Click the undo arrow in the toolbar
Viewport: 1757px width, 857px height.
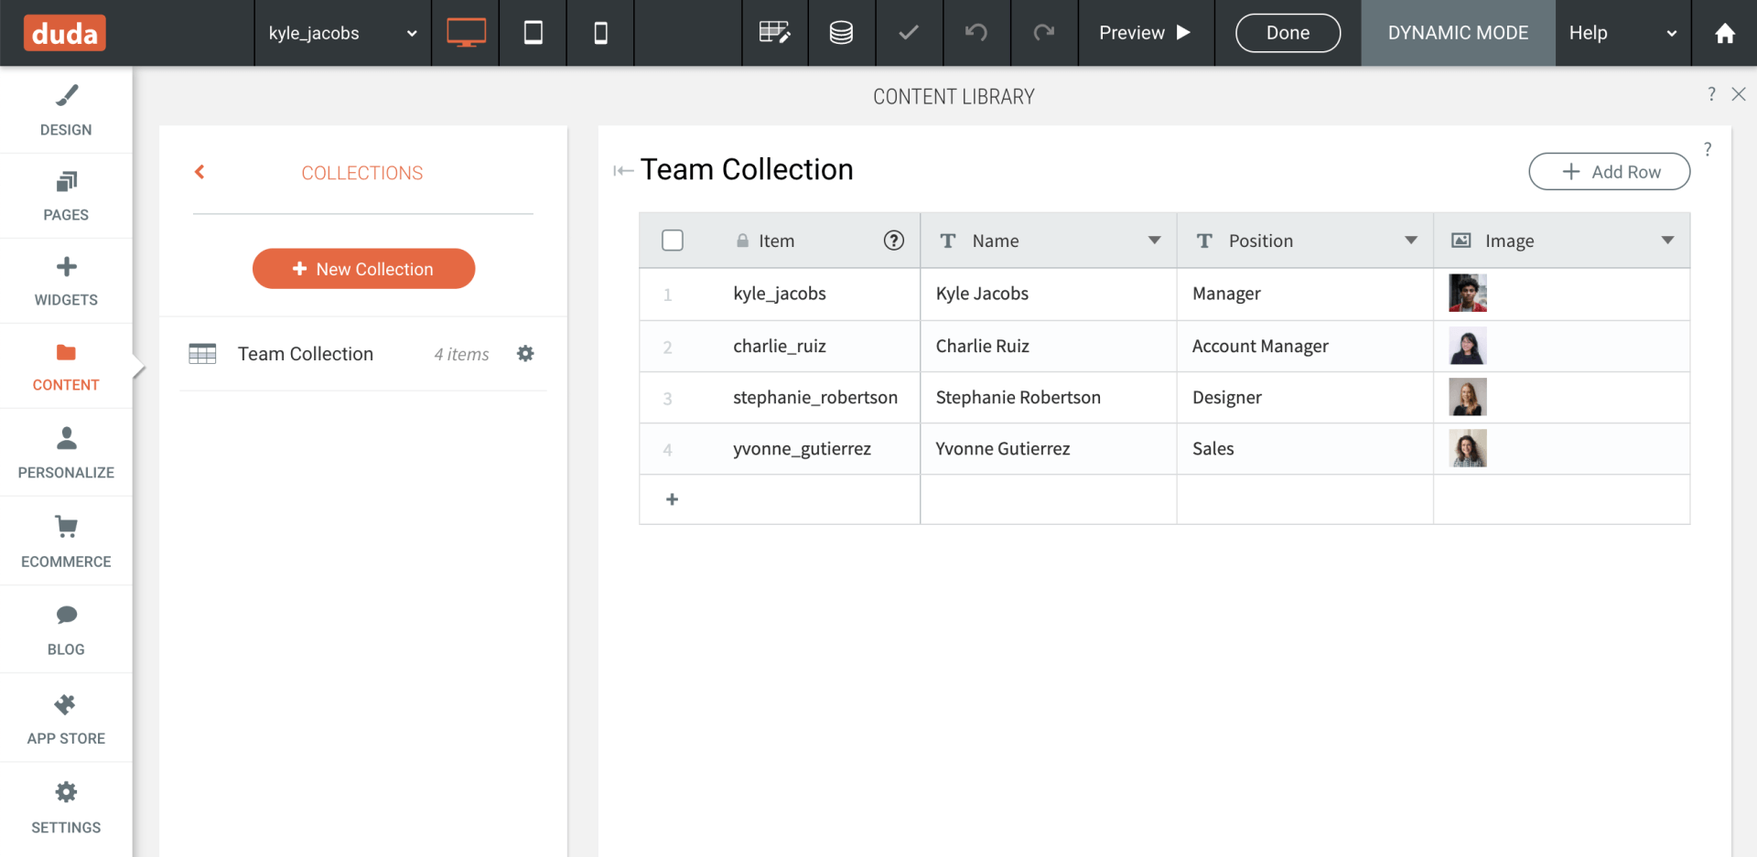(x=976, y=33)
